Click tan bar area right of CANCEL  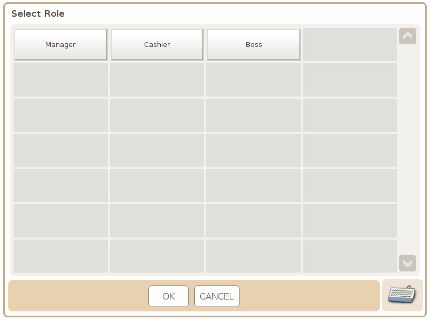(309, 296)
